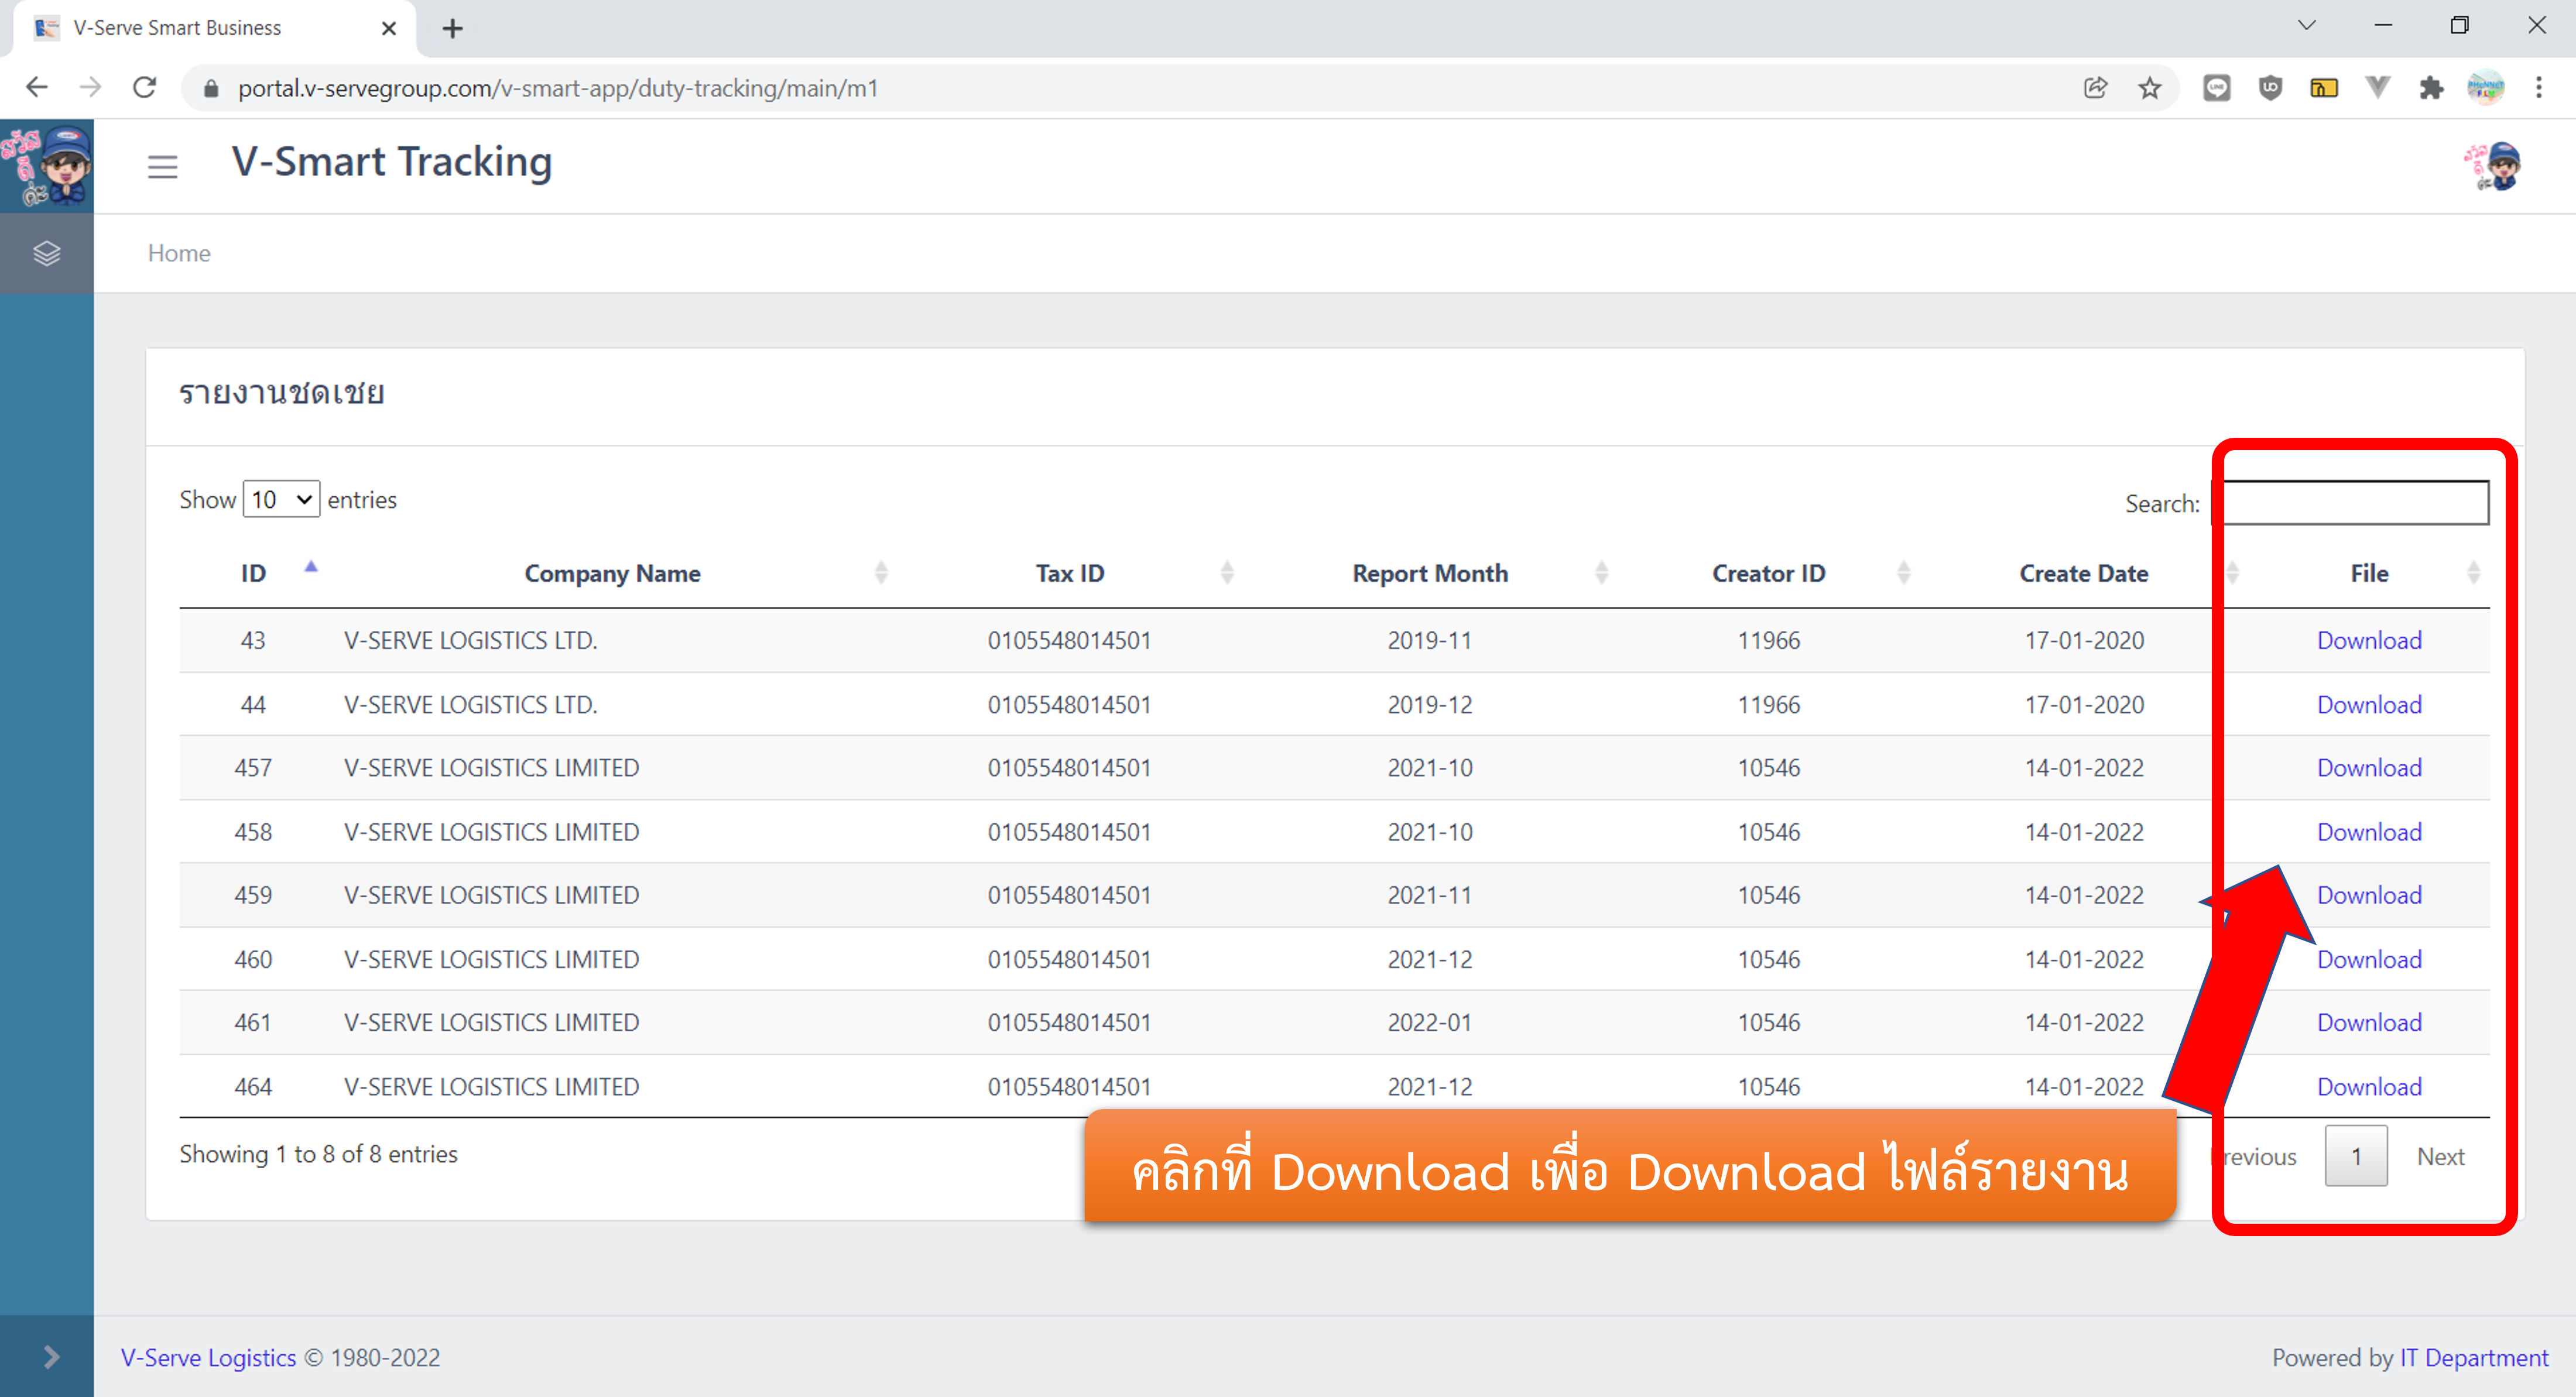
Task: Open the grey V extension icon
Action: click(2378, 88)
